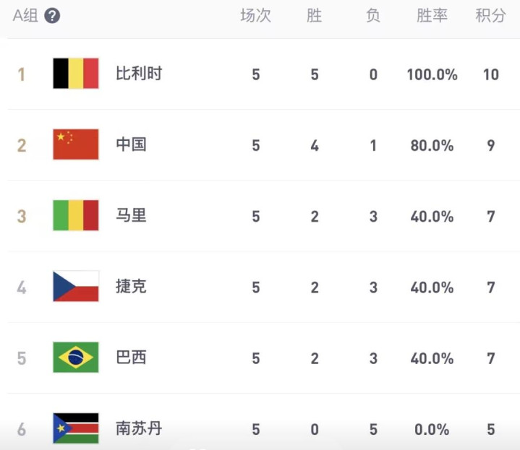Click the Czech Republic flag icon

click(76, 286)
